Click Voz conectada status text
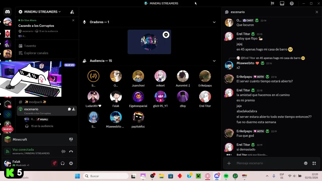The image size is (322, 181). click(23, 150)
